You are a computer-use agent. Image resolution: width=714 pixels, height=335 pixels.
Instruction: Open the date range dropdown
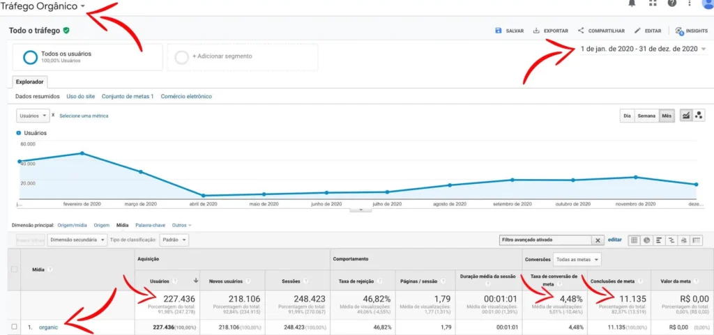pyautogui.click(x=643, y=49)
